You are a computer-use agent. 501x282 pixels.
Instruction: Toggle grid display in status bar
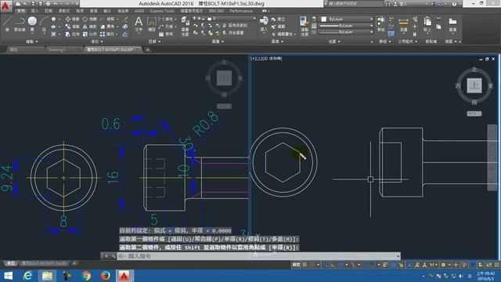(x=305, y=265)
